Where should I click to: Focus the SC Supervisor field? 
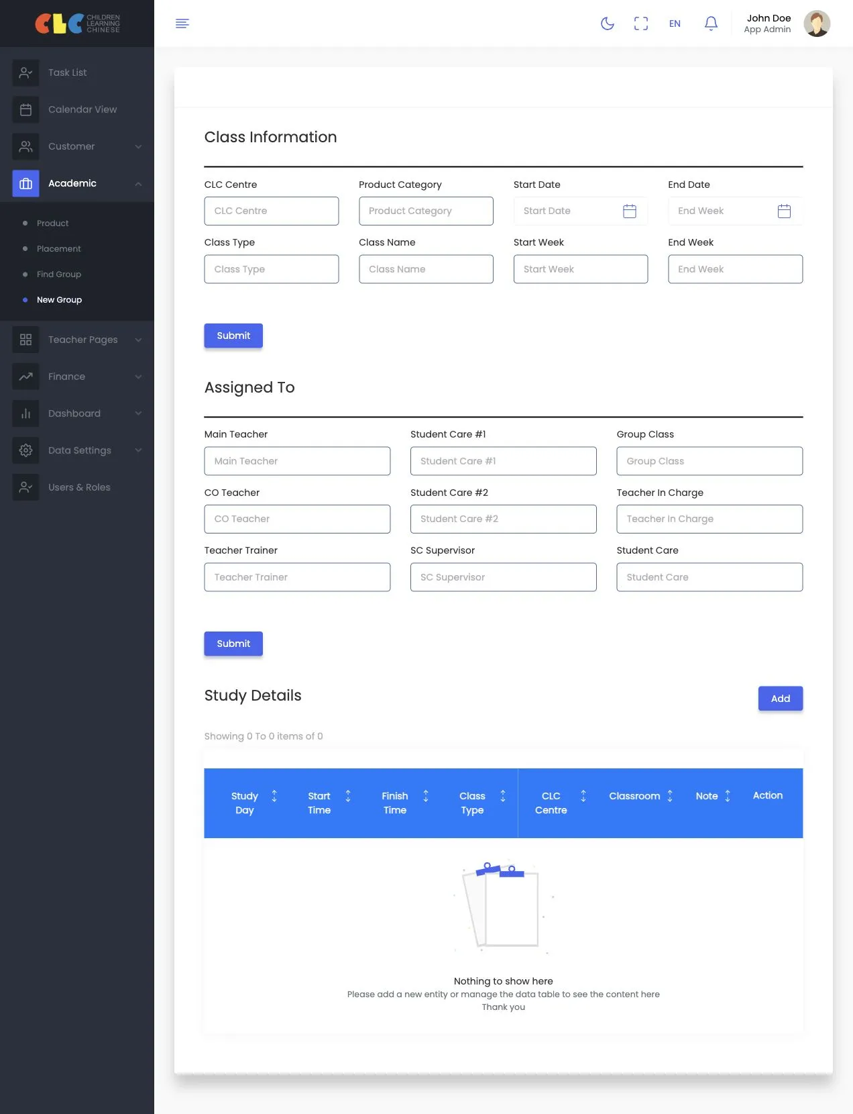[503, 577]
